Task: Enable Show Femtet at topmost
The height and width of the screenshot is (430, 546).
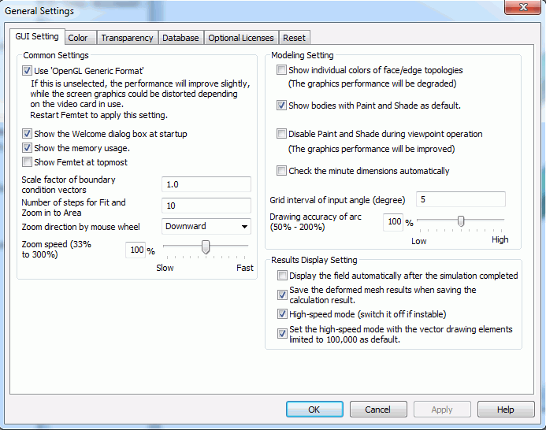Action: 28,162
